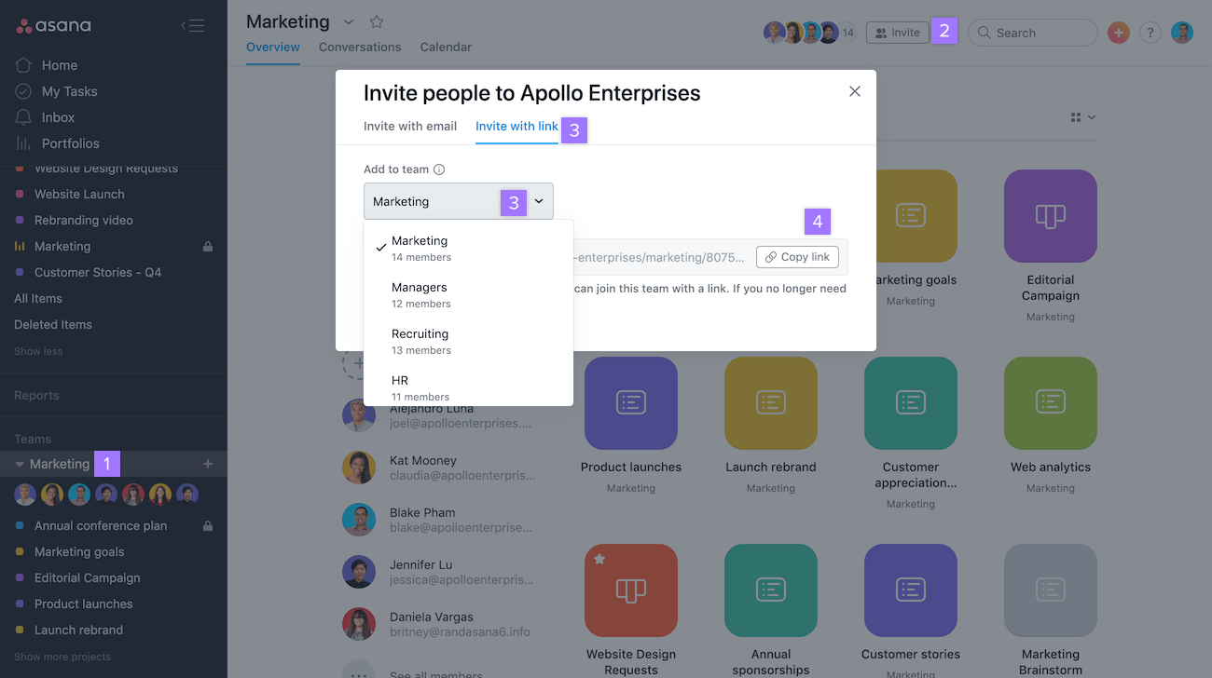Screen dimensions: 1212x678
Task: Open the Marketing title dropdown arrow
Action: (x=349, y=21)
